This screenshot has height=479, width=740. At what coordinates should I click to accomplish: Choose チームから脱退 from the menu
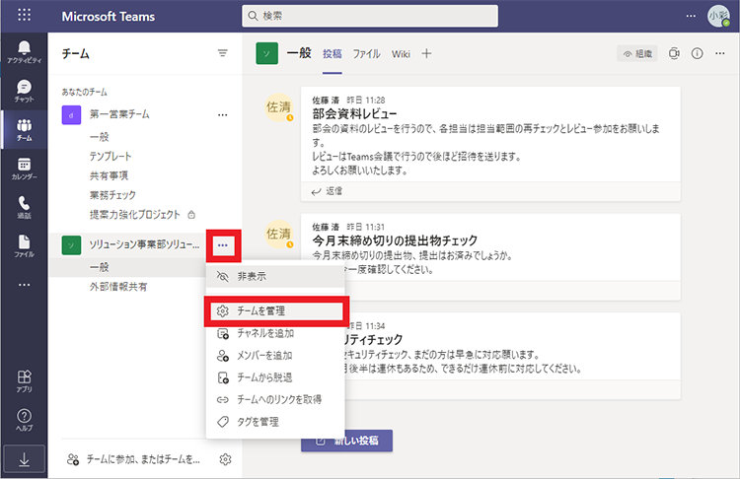point(275,377)
